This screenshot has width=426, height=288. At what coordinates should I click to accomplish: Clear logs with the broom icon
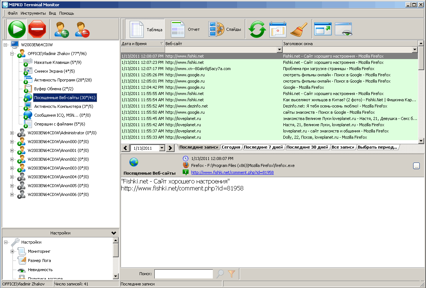(298, 29)
